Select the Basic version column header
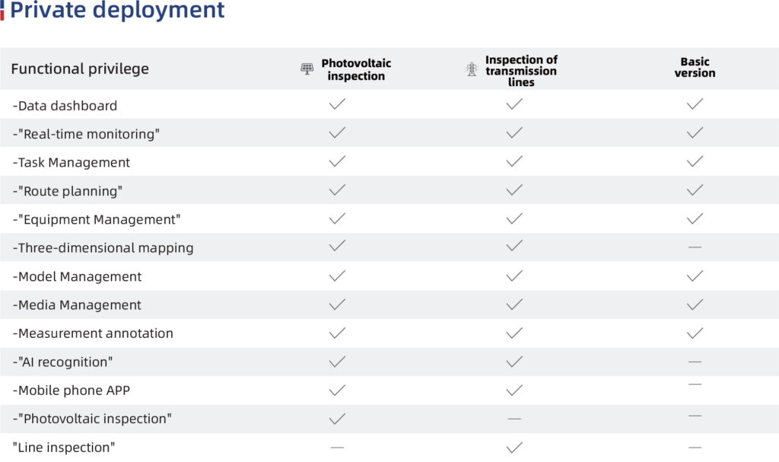Screen dimensions: 779x462 tap(695, 68)
